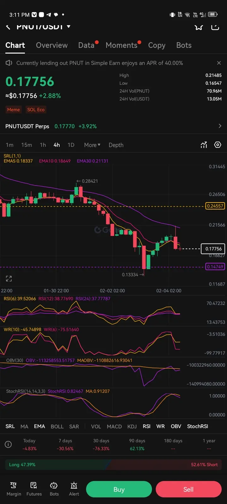227x504 pixels.
Task: Open the Copy tab
Action: 157,45
